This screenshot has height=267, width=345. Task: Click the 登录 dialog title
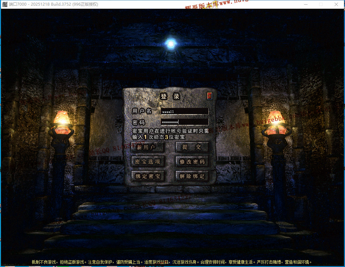coord(170,96)
